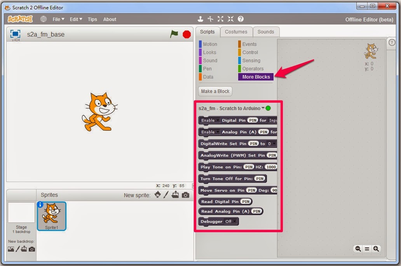Toggle full screen stage mode icon

15,34
